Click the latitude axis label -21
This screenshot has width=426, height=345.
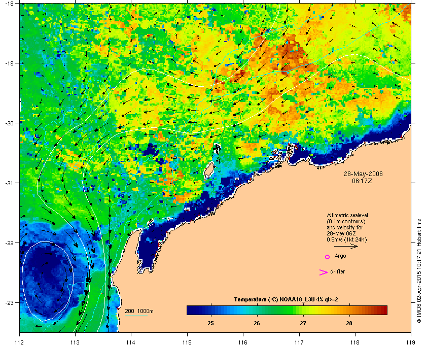point(10,183)
